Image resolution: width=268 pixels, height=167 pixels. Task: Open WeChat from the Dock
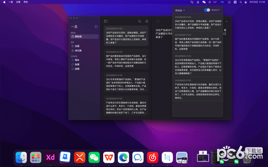(x=94, y=157)
